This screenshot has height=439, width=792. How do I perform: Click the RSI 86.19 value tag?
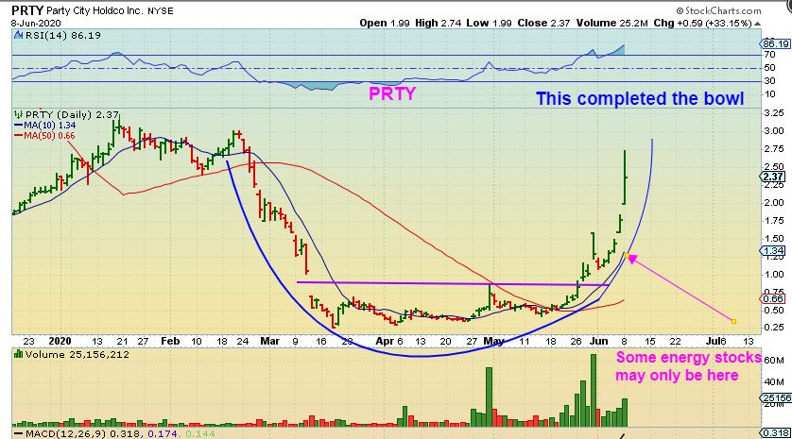point(776,43)
